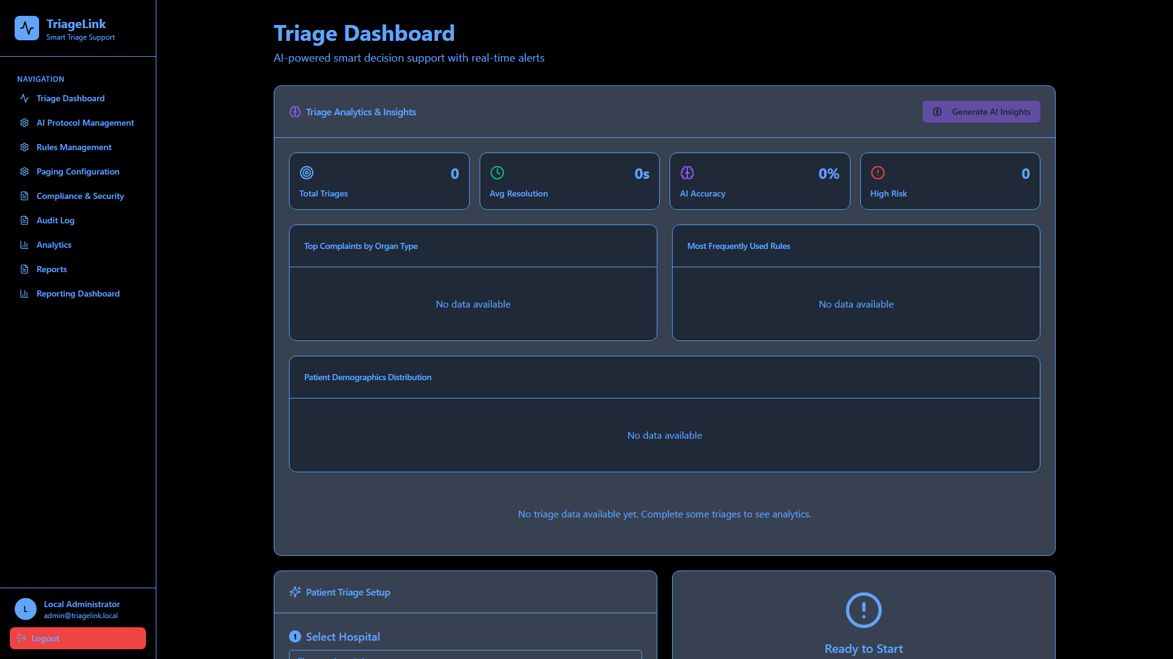Screen dimensions: 1173x659
Task: Open Paging Configuration
Action: pos(78,171)
